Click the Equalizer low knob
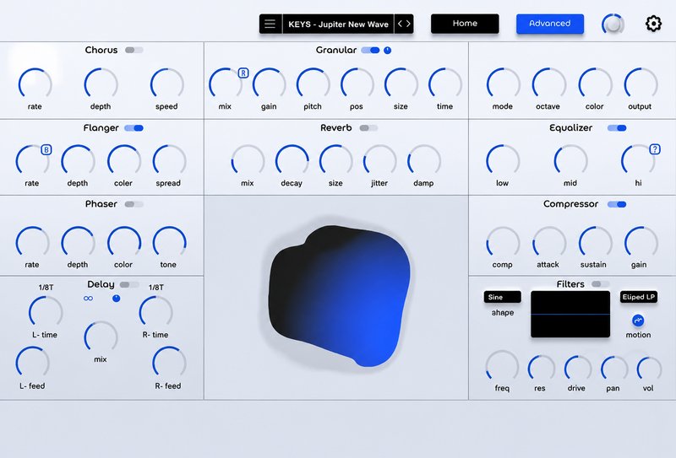This screenshot has height=458, width=676. coord(503,161)
